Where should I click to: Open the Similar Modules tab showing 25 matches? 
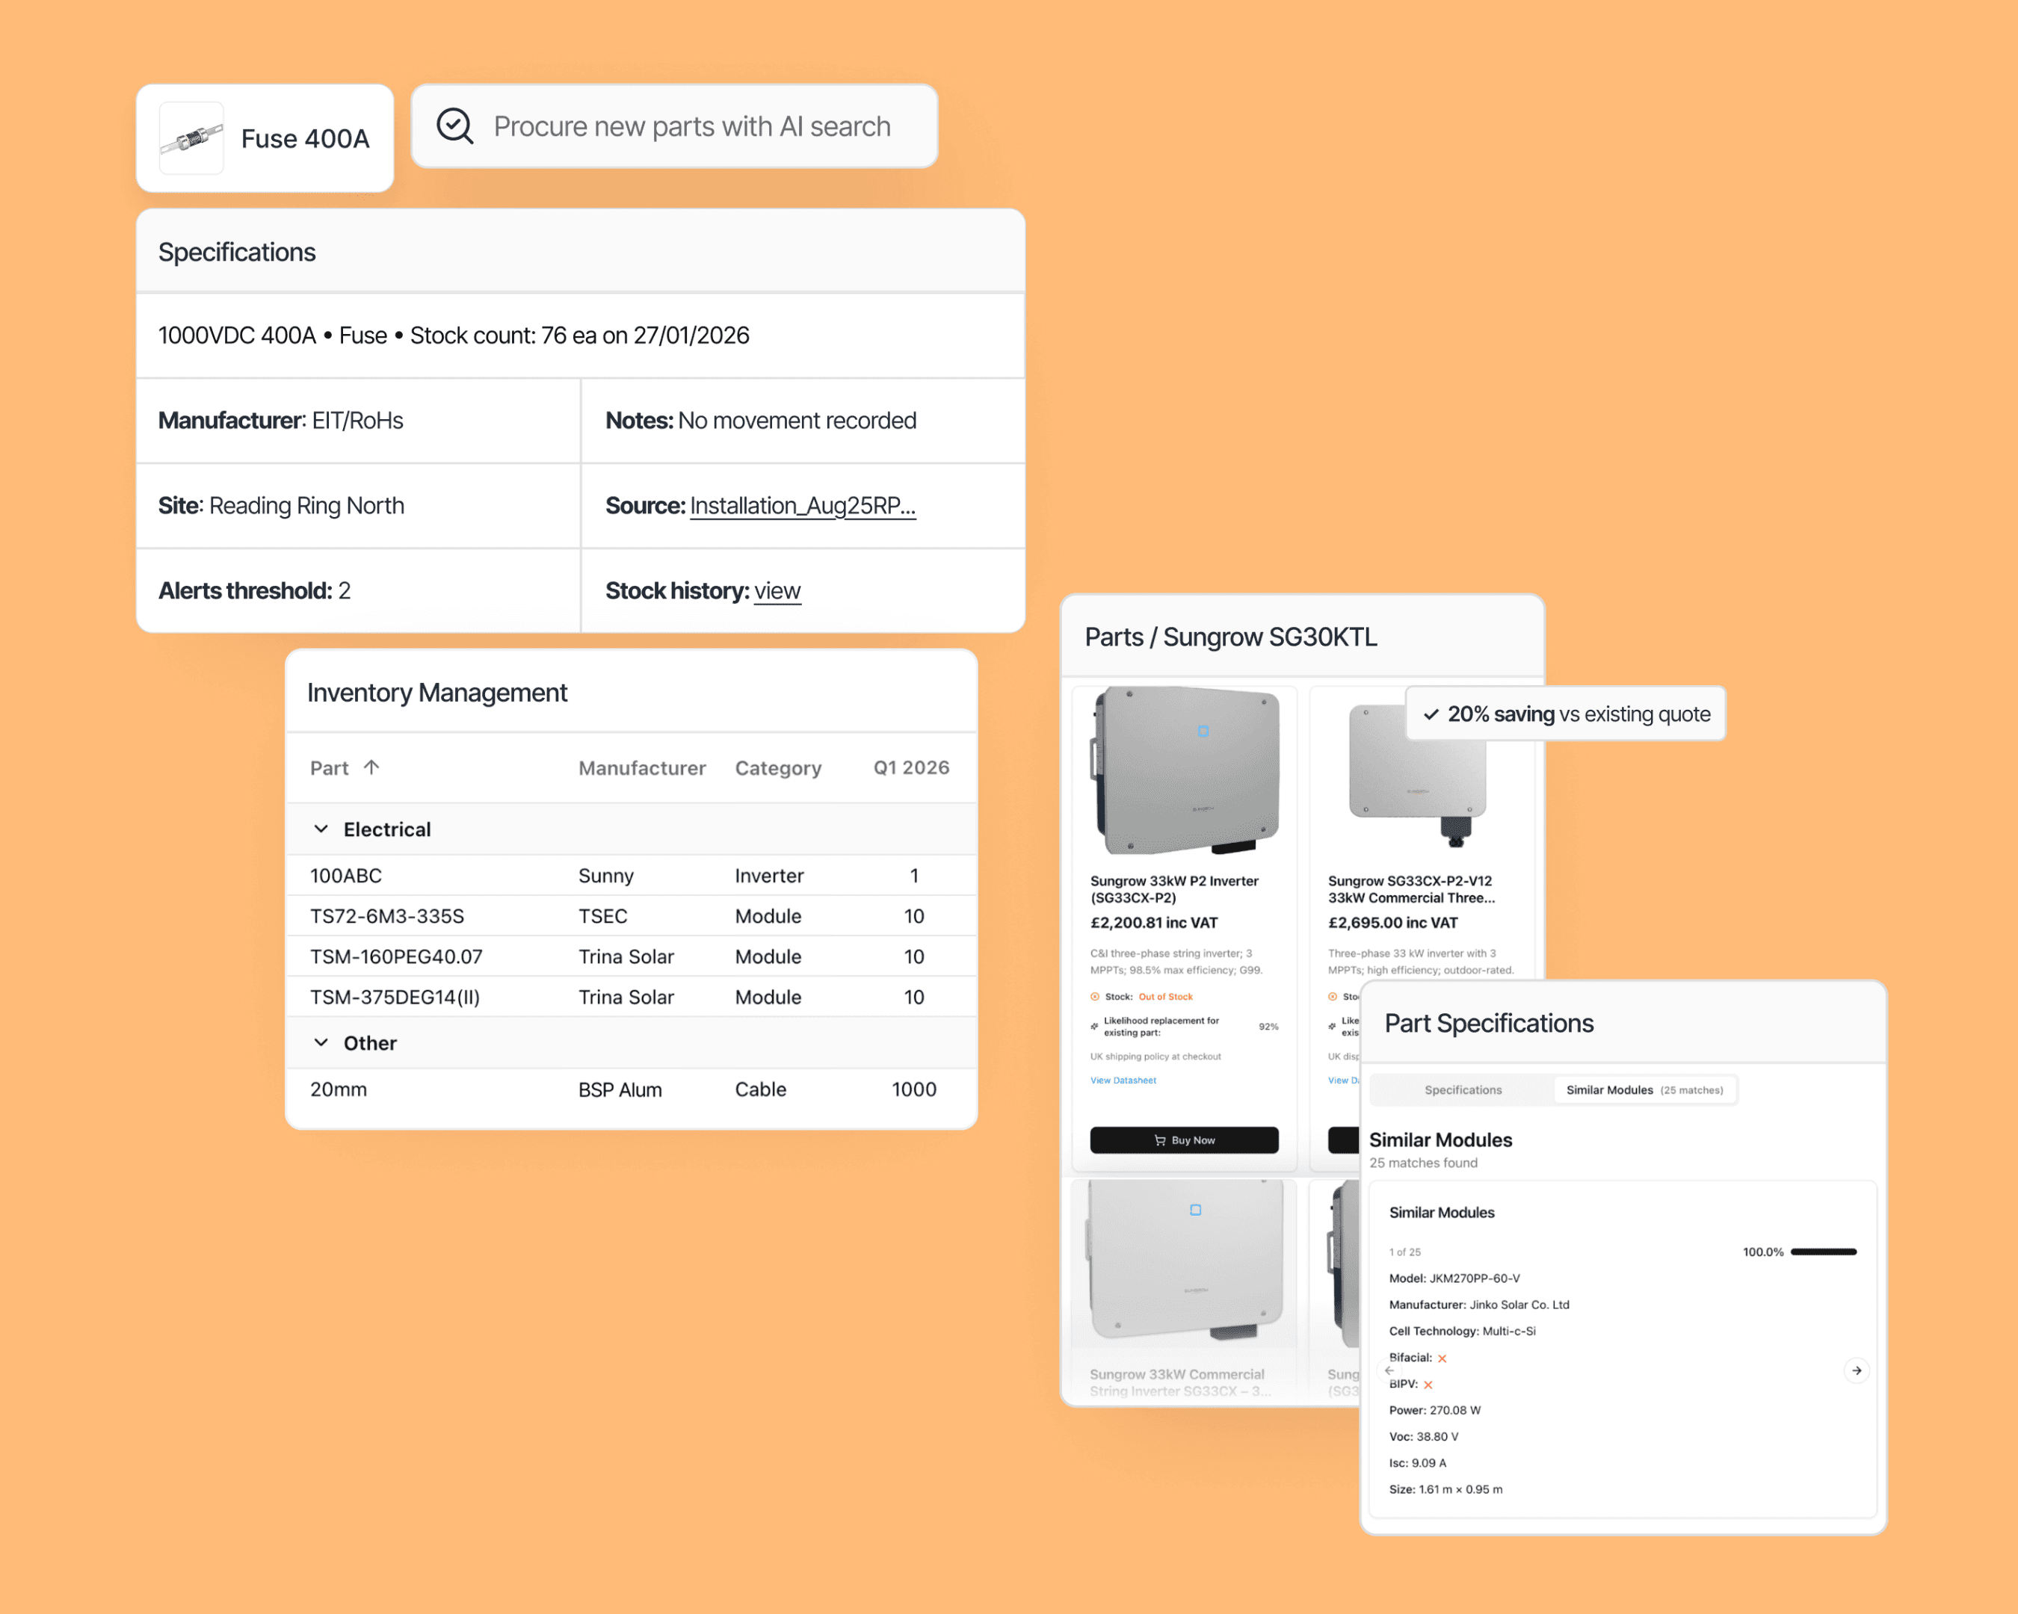coord(1644,1089)
